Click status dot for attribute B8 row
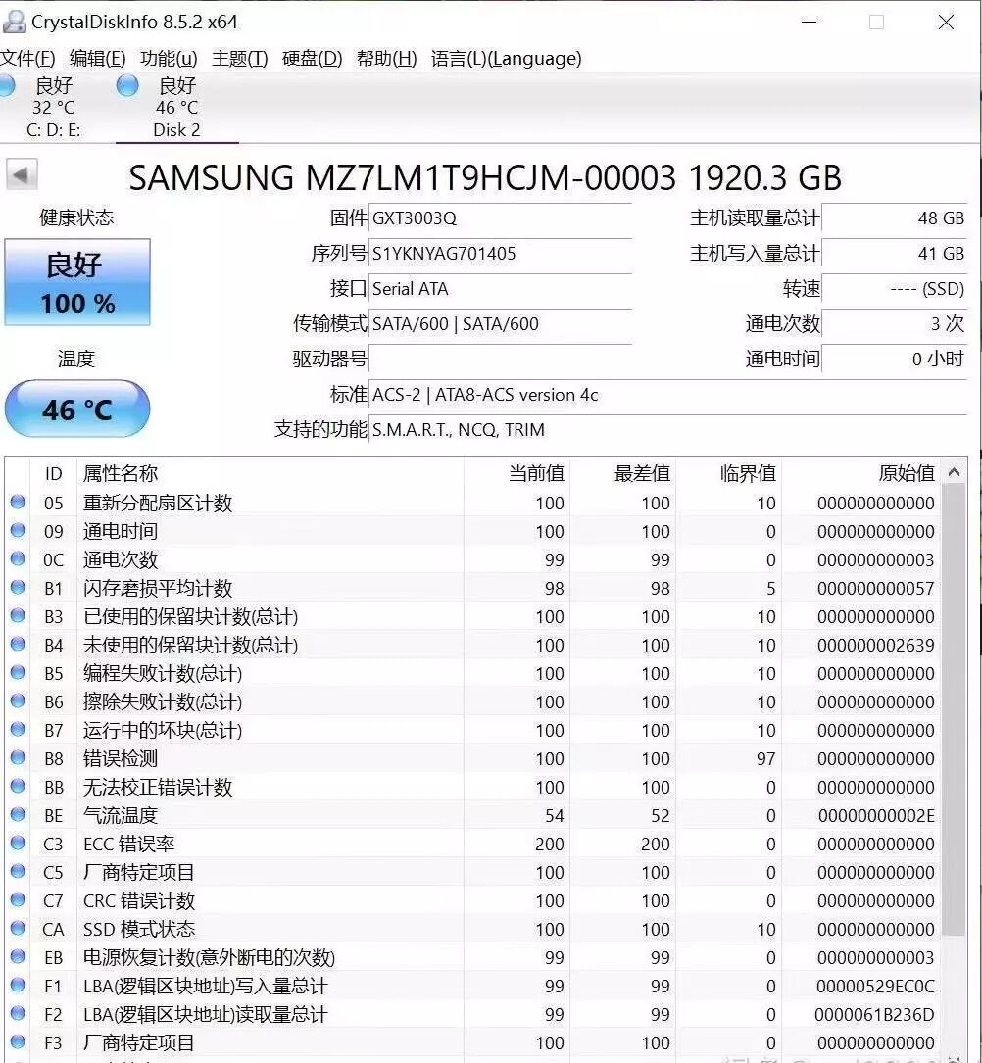The width and height of the screenshot is (982, 1063). (18, 758)
